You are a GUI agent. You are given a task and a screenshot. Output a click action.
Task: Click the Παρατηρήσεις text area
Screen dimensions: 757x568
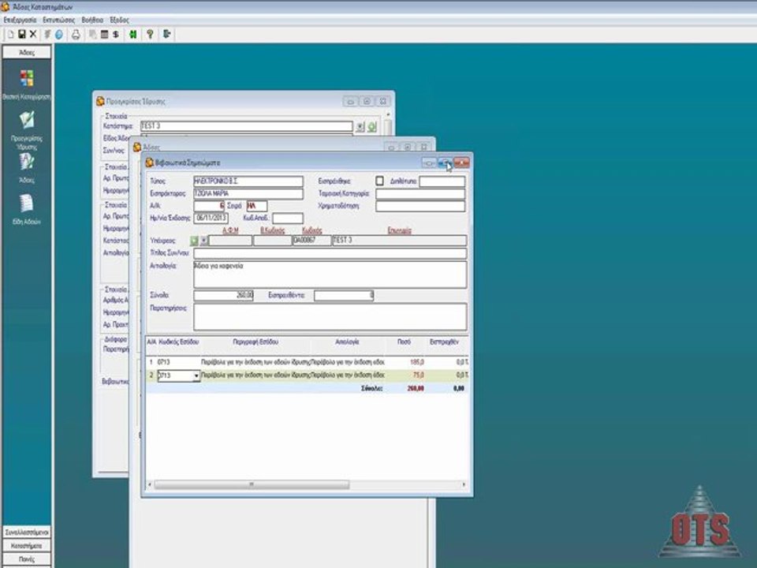point(330,316)
